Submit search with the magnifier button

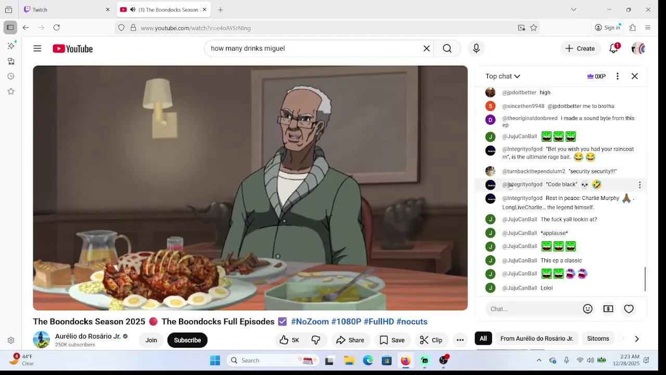point(447,48)
